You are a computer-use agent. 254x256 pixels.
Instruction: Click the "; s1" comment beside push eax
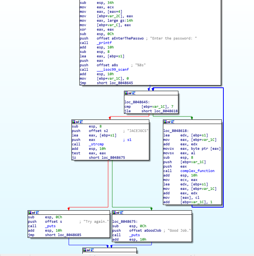(127, 140)
